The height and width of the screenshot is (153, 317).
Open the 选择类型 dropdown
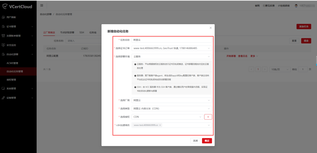point(172,109)
